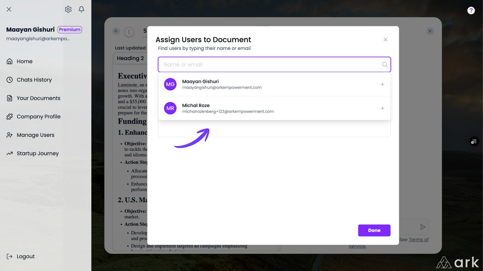
Task: Add Maayan Gishuri with plus icon
Action: 382,84
